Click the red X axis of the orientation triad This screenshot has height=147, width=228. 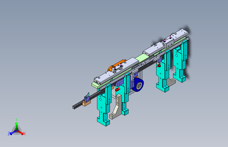coord(21,132)
